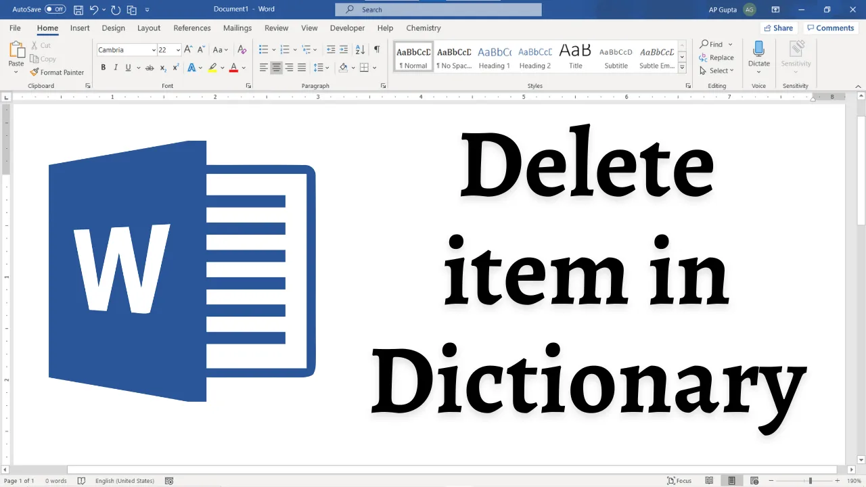Apply the red font color

click(x=233, y=67)
